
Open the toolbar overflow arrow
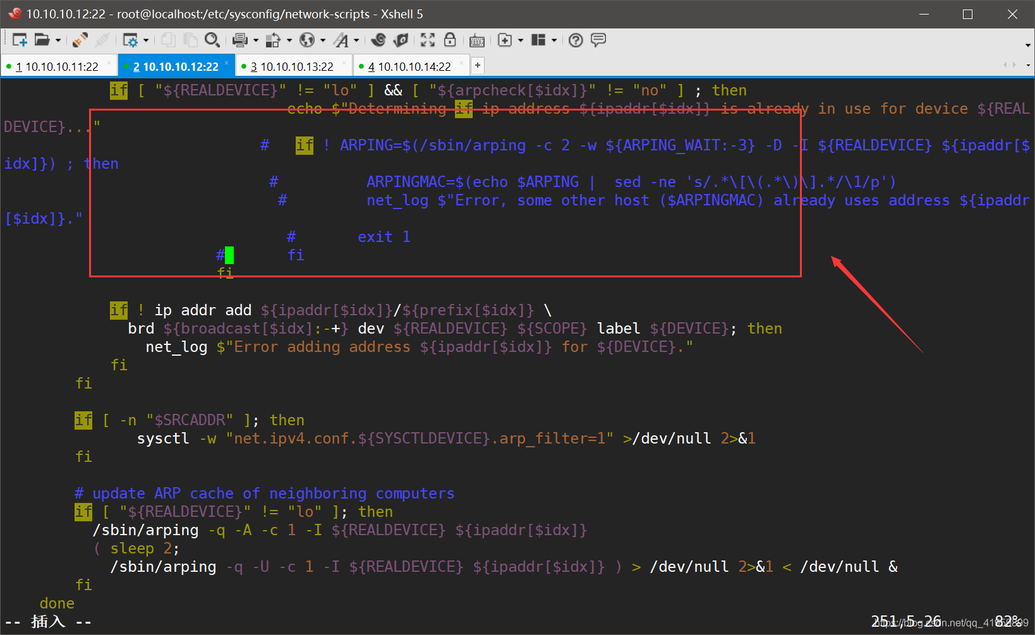tap(1028, 45)
